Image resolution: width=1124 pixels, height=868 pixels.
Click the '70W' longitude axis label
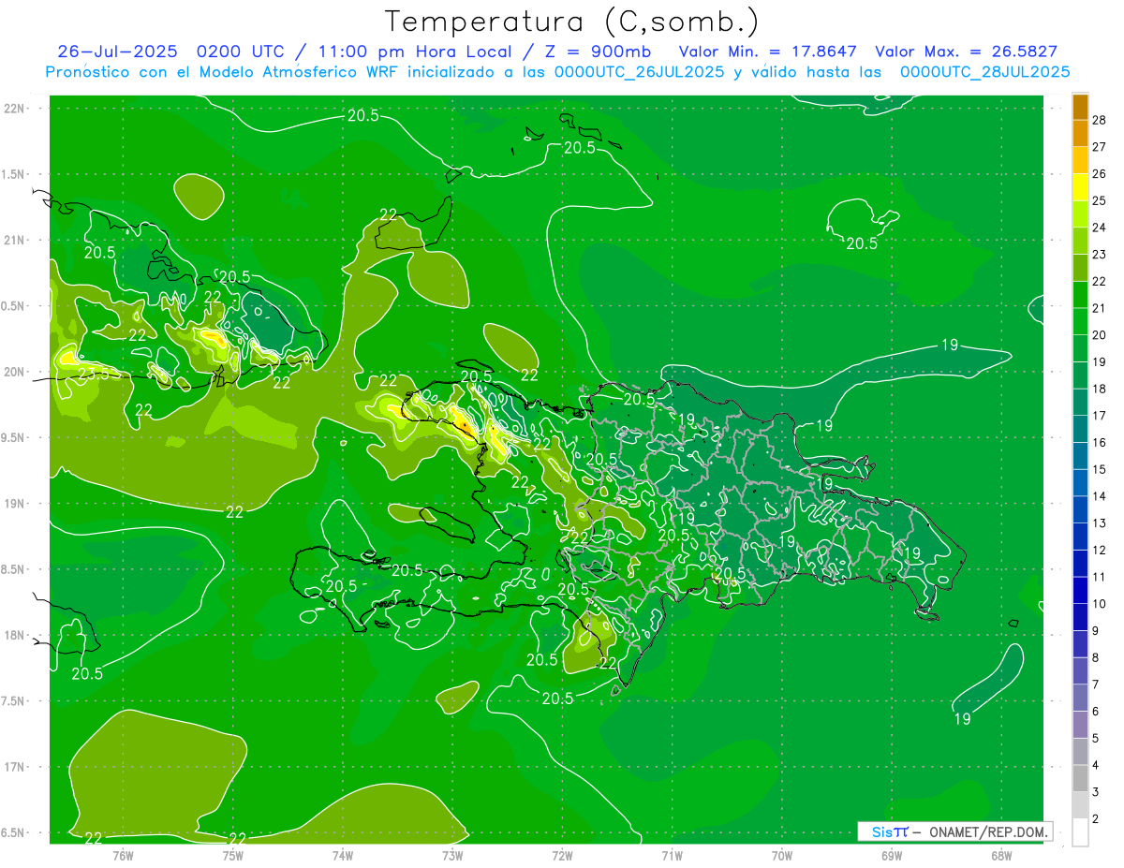point(782,855)
